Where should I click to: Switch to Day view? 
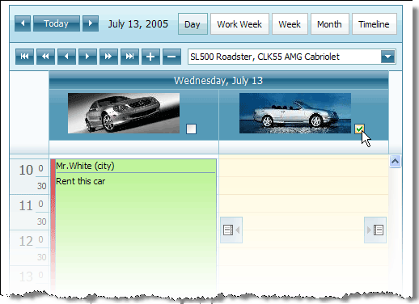pyautogui.click(x=193, y=24)
